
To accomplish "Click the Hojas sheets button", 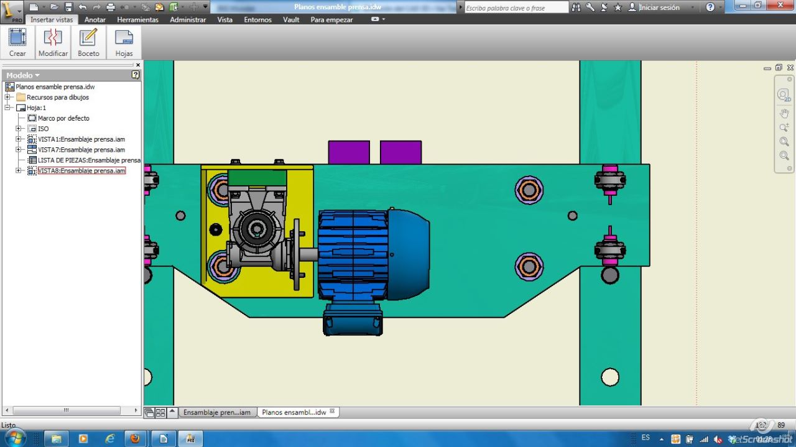I will pos(124,42).
